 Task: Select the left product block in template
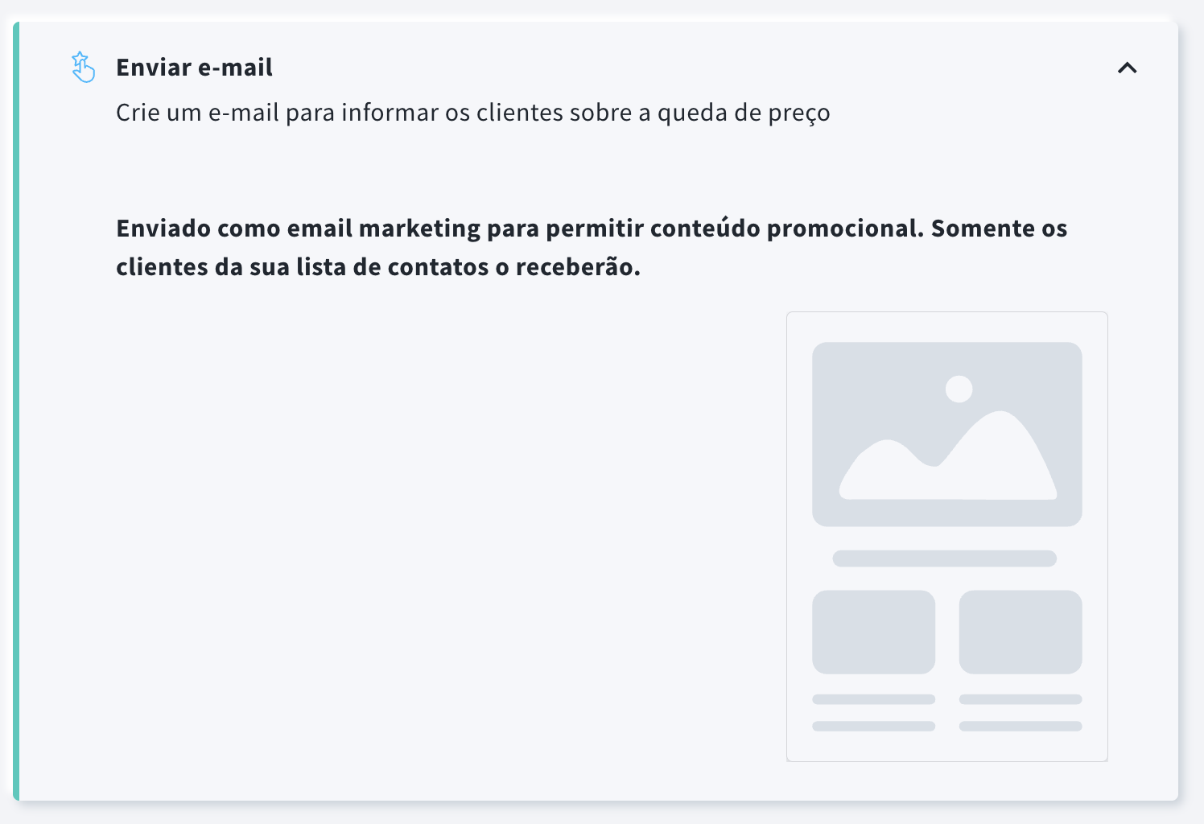(x=874, y=632)
